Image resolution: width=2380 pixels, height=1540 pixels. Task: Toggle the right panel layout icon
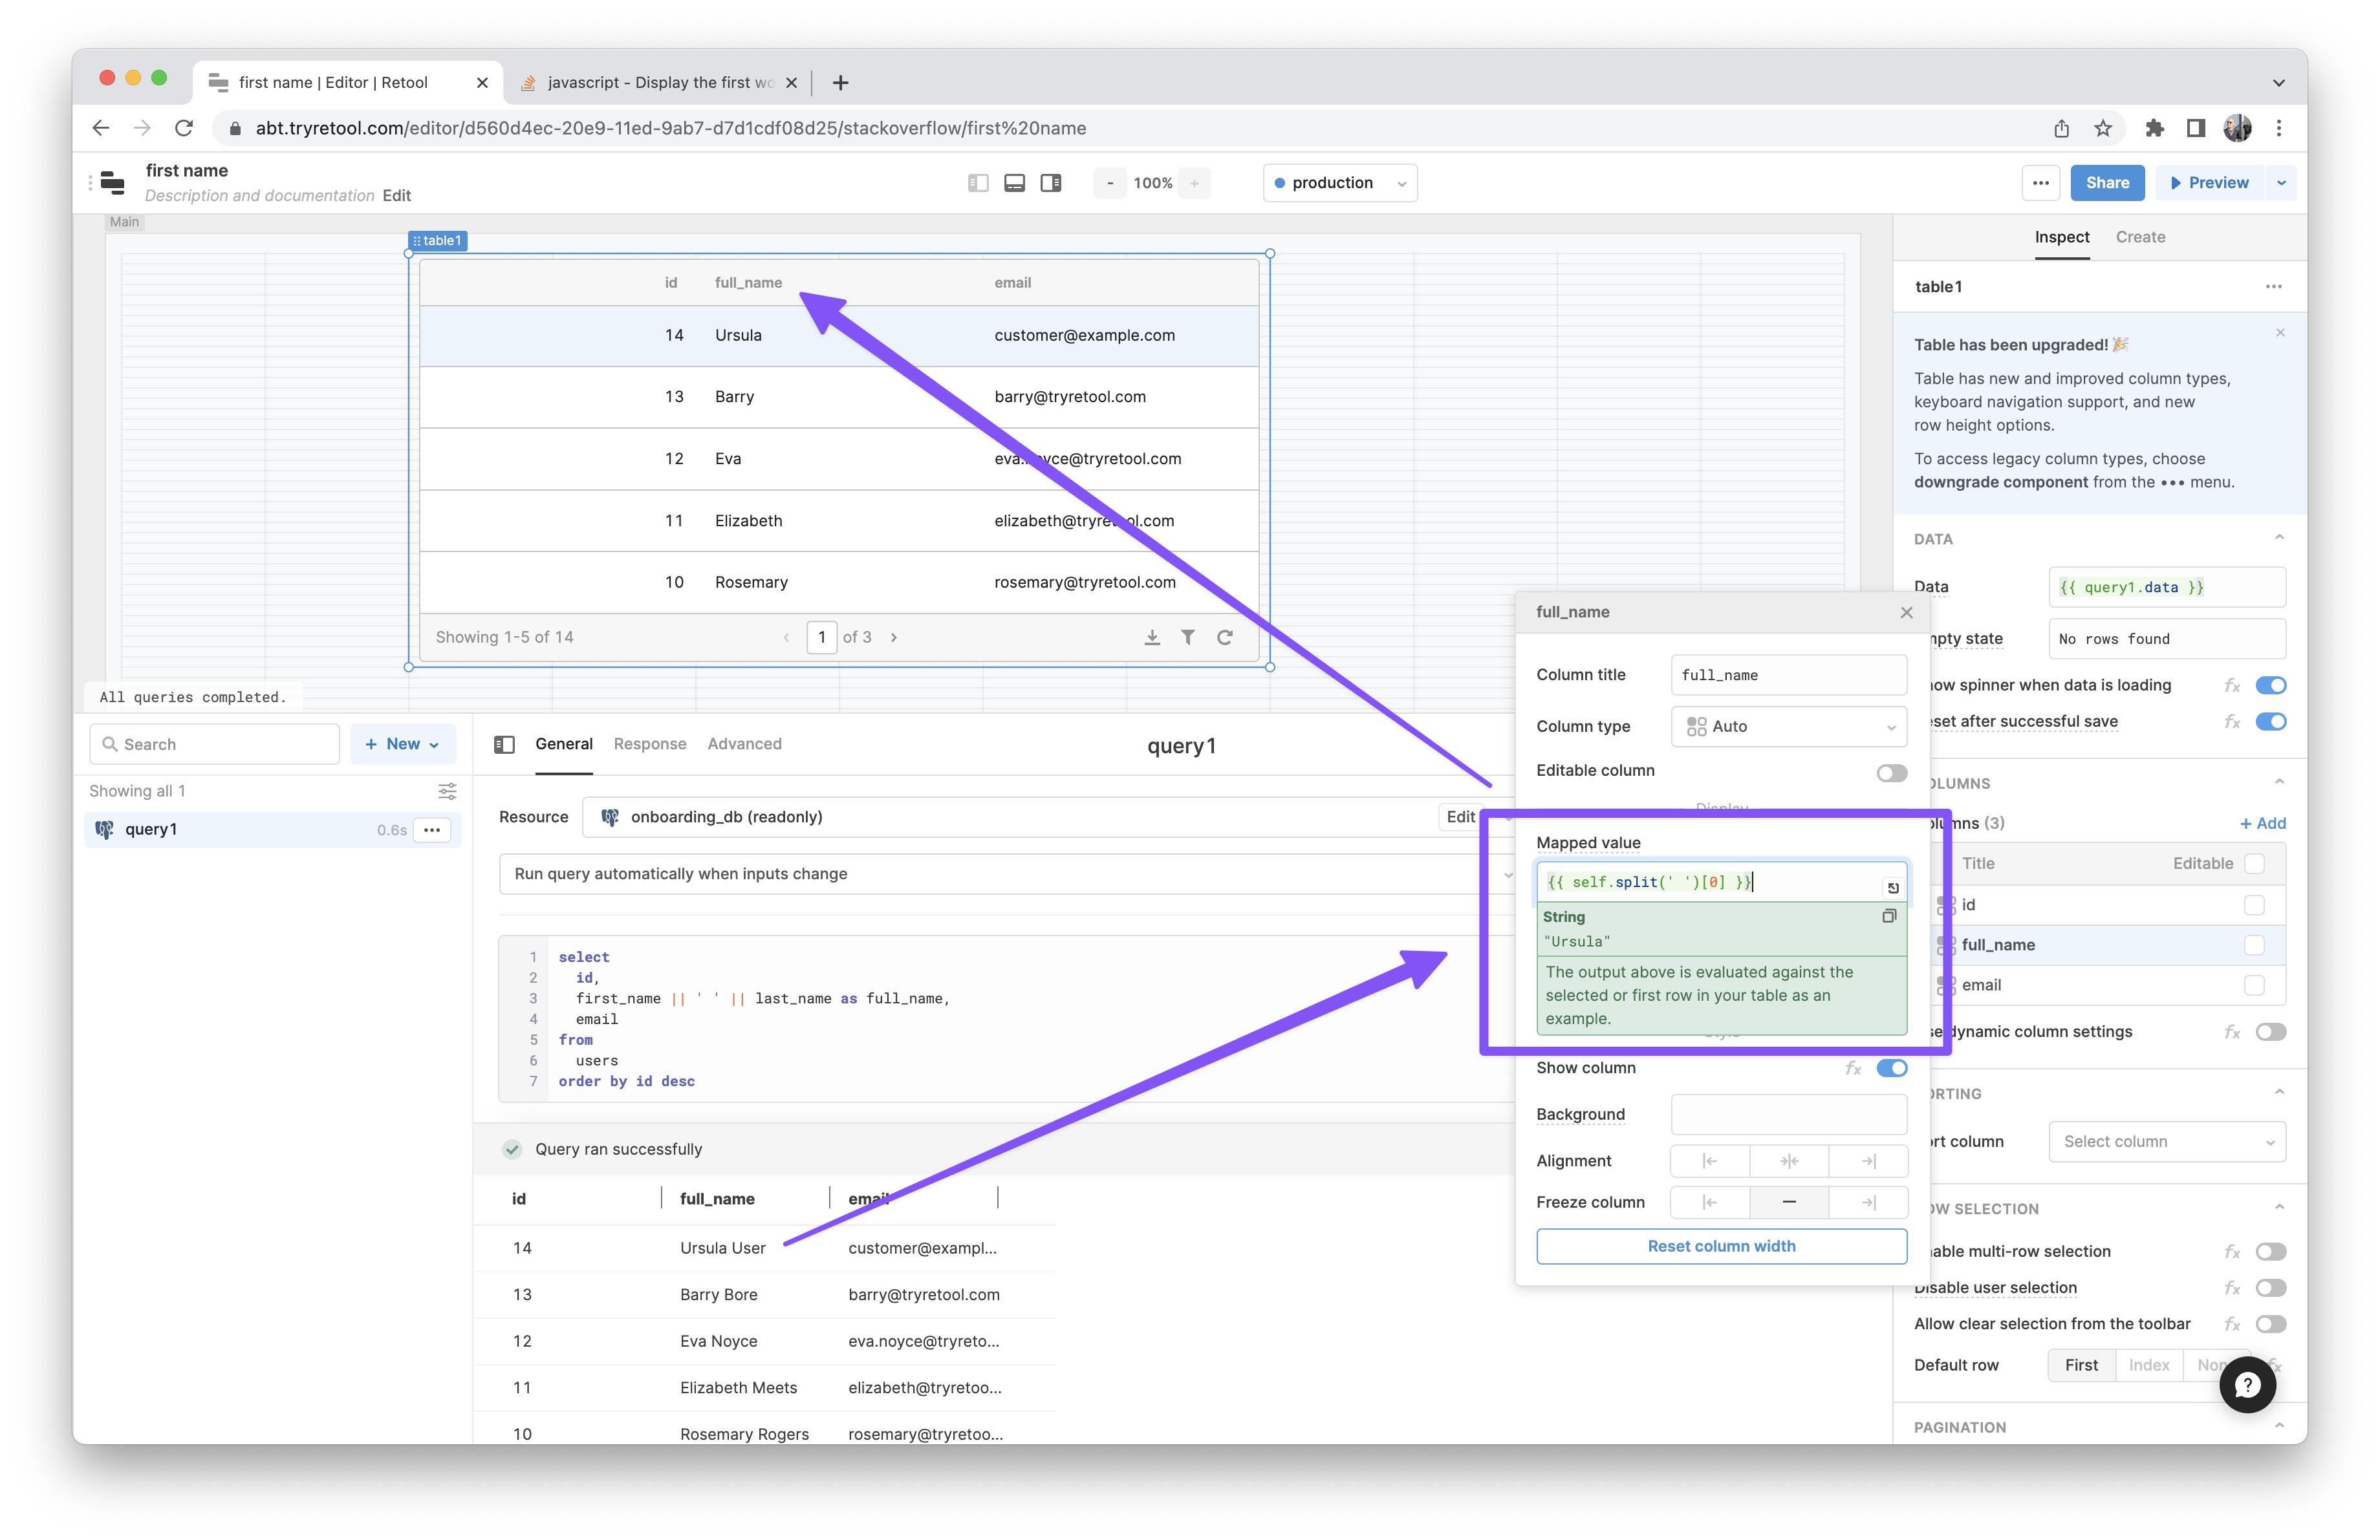pos(1050,183)
